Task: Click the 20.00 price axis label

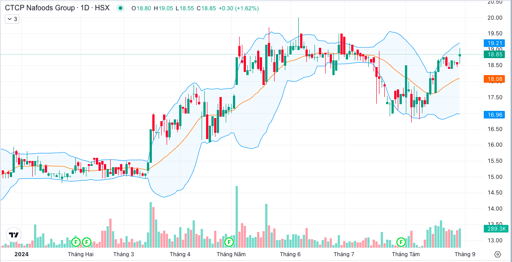Action: click(495, 17)
